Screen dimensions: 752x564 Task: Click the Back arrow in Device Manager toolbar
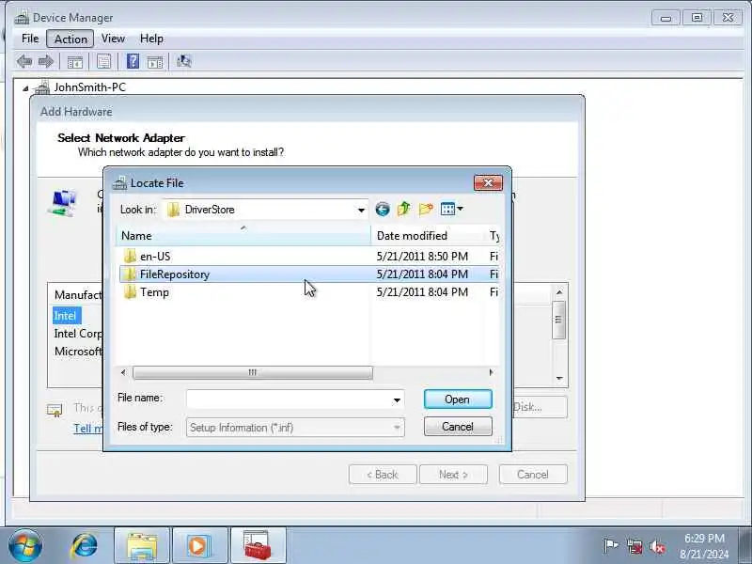tap(24, 61)
